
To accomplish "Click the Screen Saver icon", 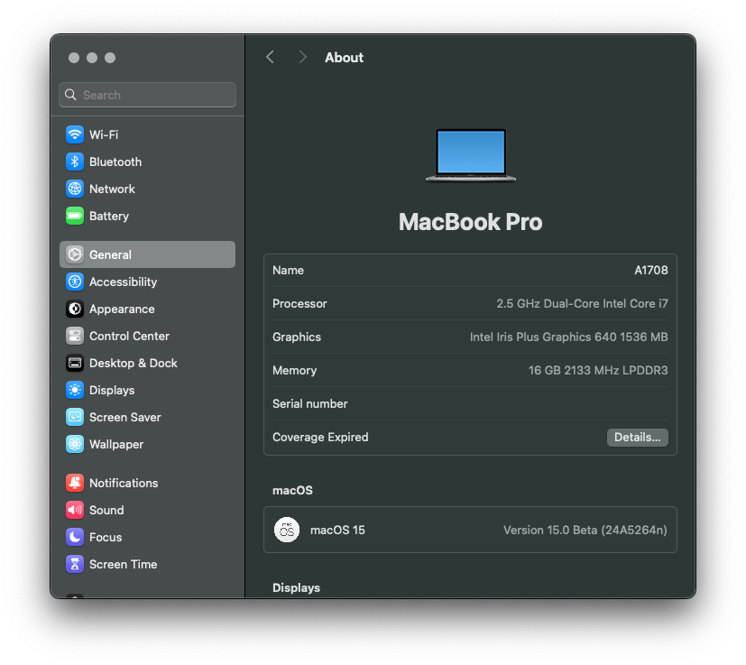I will 75,418.
